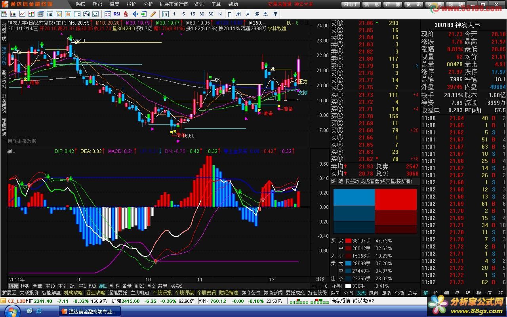
Task: Click the 资讯 button in title bar
Action: pos(414,4)
